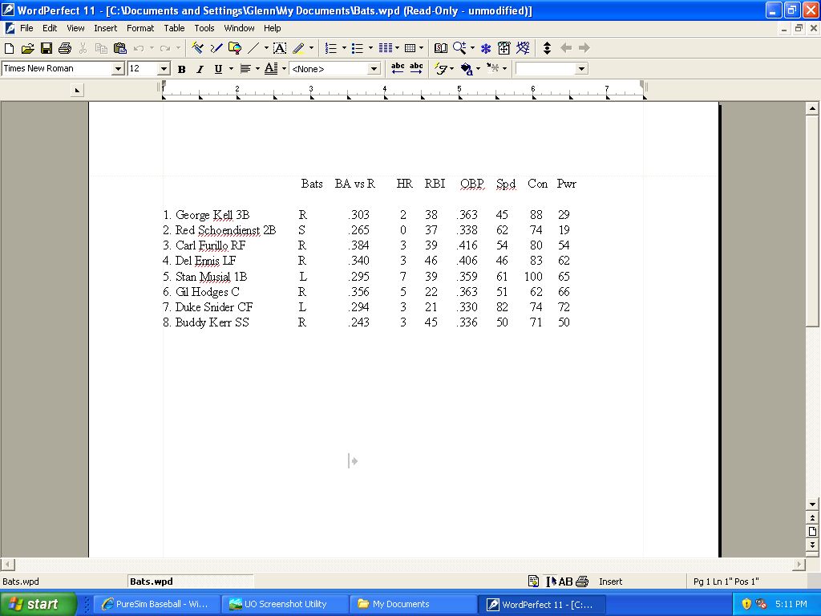Open the Times New Roman font dropdown
The width and height of the screenshot is (821, 616).
(x=119, y=69)
